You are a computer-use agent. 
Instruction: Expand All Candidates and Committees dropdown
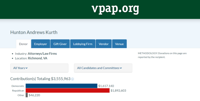(x=103, y=68)
